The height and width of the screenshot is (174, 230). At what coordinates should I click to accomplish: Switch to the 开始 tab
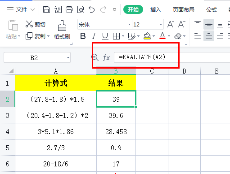[x=133, y=9]
